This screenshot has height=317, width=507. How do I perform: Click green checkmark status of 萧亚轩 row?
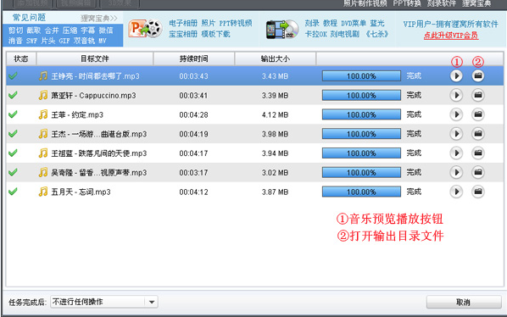coord(13,95)
